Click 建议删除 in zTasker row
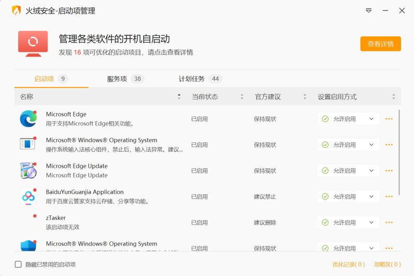This screenshot has width=414, height=276. point(265,222)
